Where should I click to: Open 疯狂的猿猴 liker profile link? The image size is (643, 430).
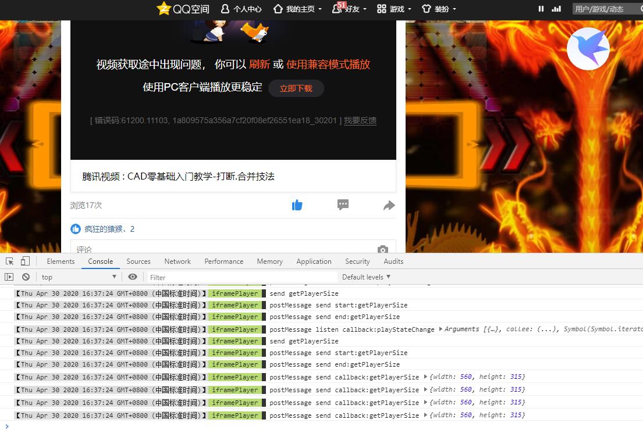[104, 229]
